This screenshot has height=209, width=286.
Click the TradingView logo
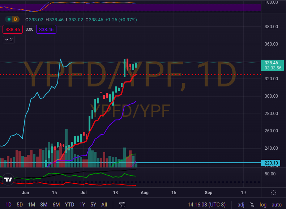(8, 179)
